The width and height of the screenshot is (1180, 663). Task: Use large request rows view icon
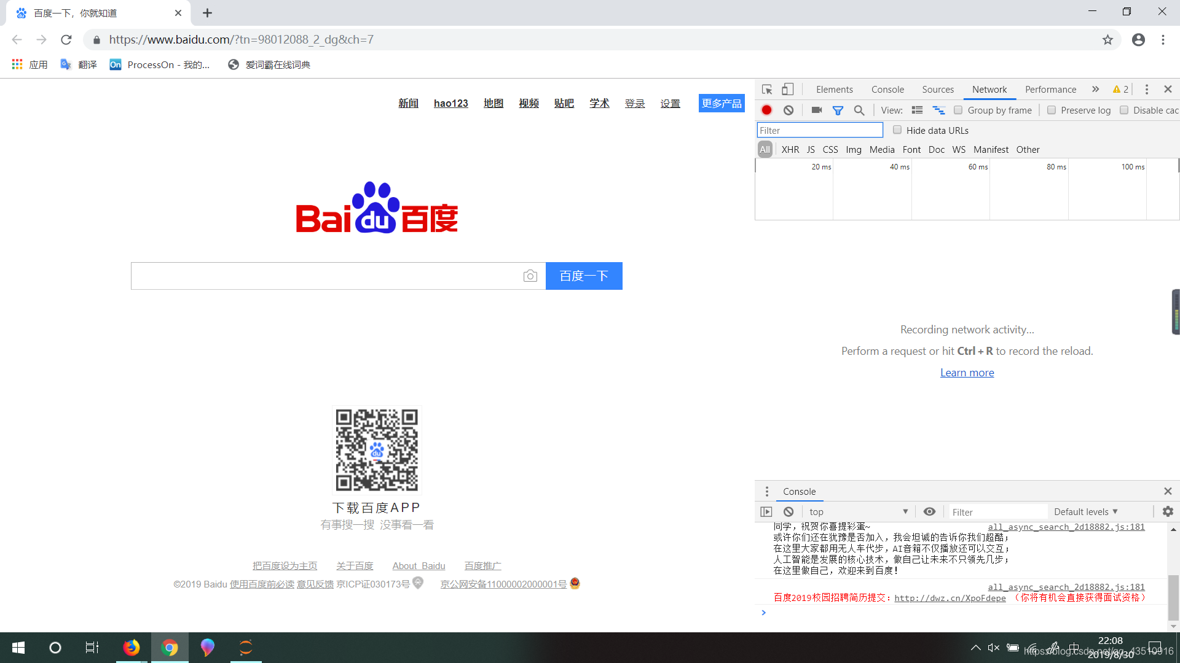point(917,110)
